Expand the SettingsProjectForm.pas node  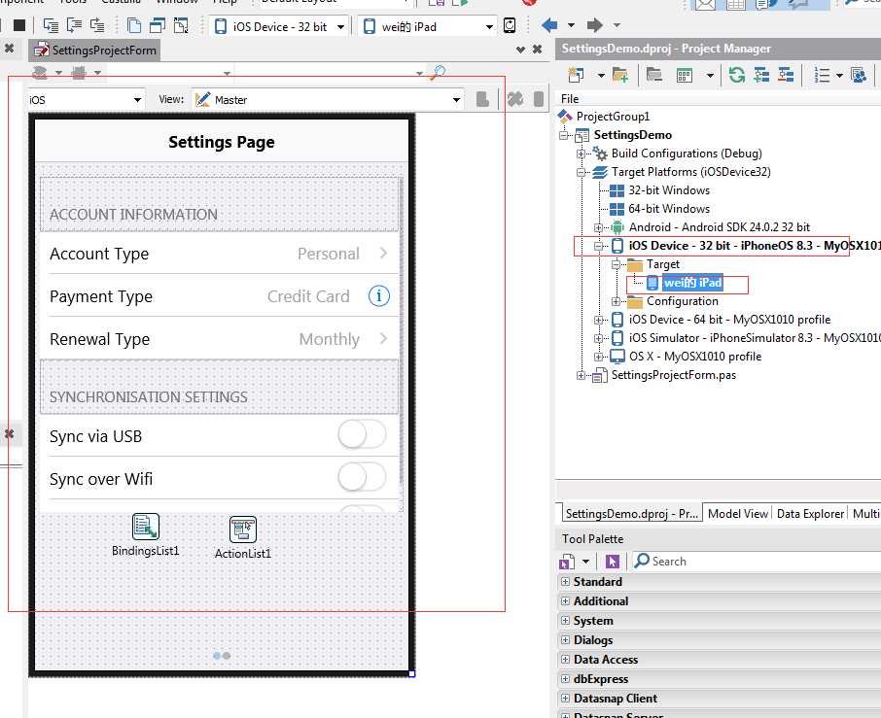point(581,375)
